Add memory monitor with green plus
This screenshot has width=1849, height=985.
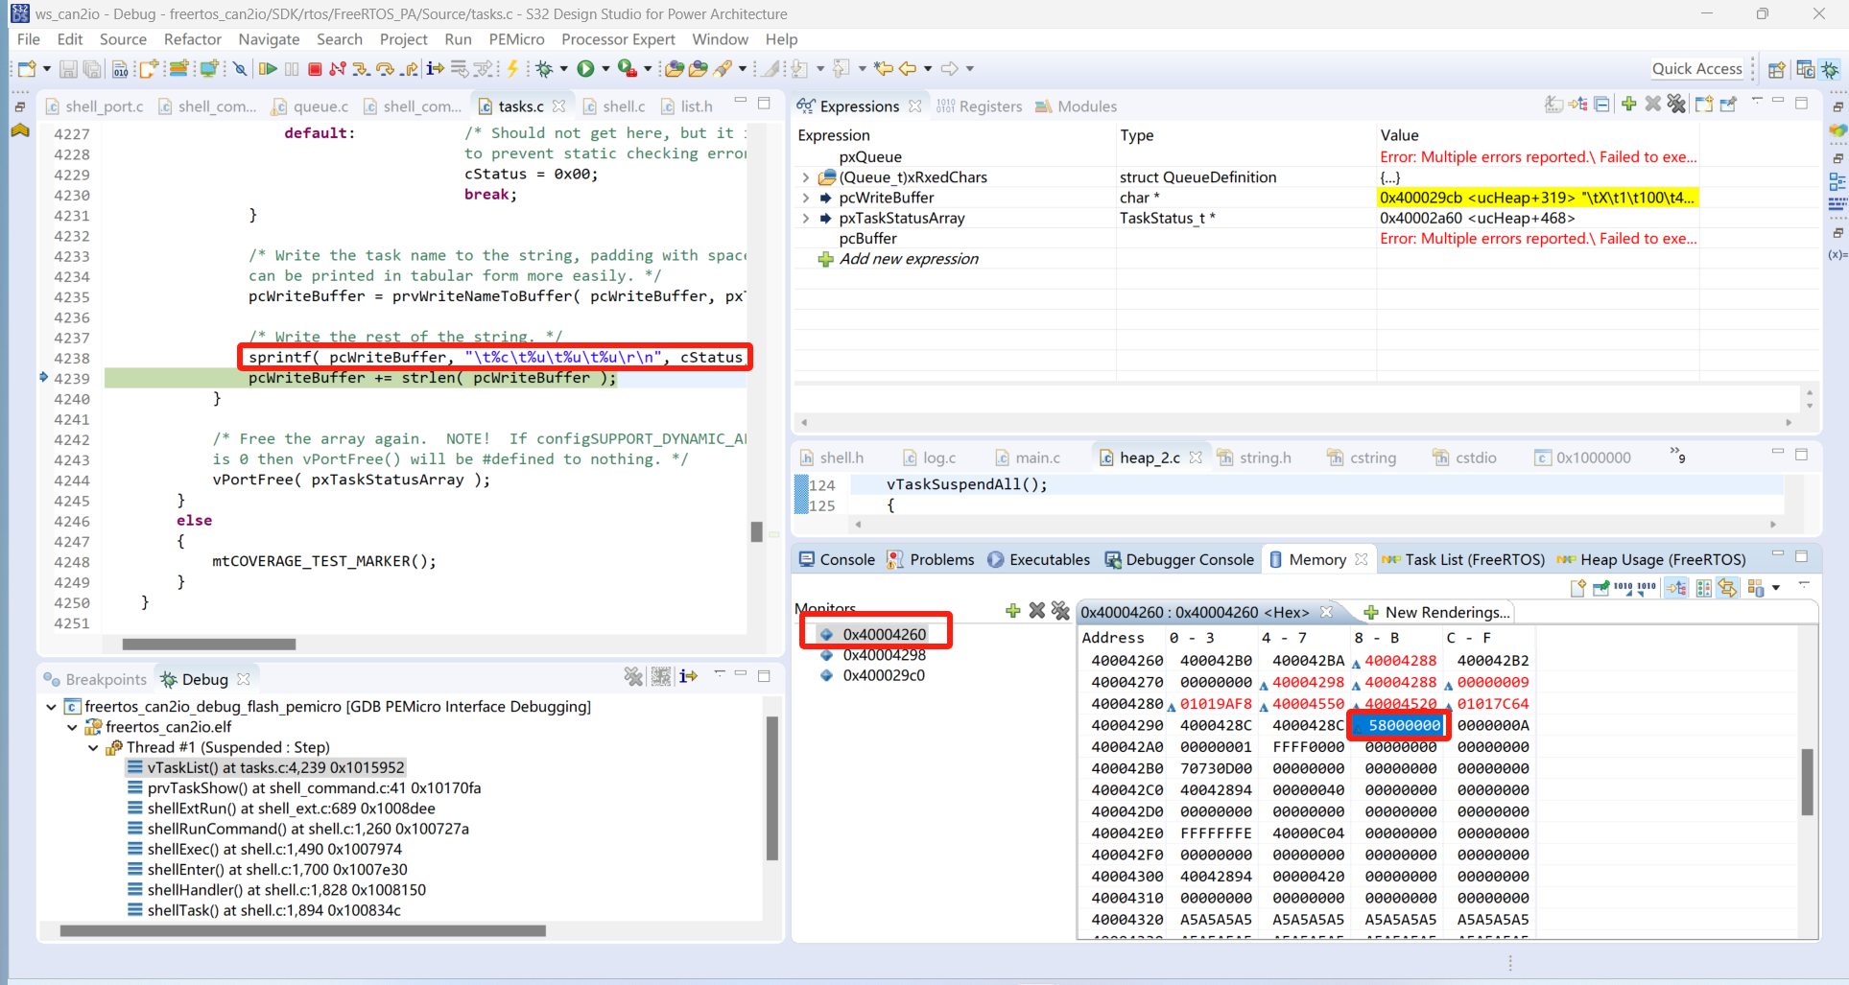point(1012,610)
